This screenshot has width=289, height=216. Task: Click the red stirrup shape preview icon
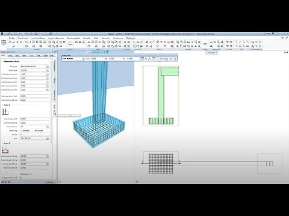pos(5,150)
